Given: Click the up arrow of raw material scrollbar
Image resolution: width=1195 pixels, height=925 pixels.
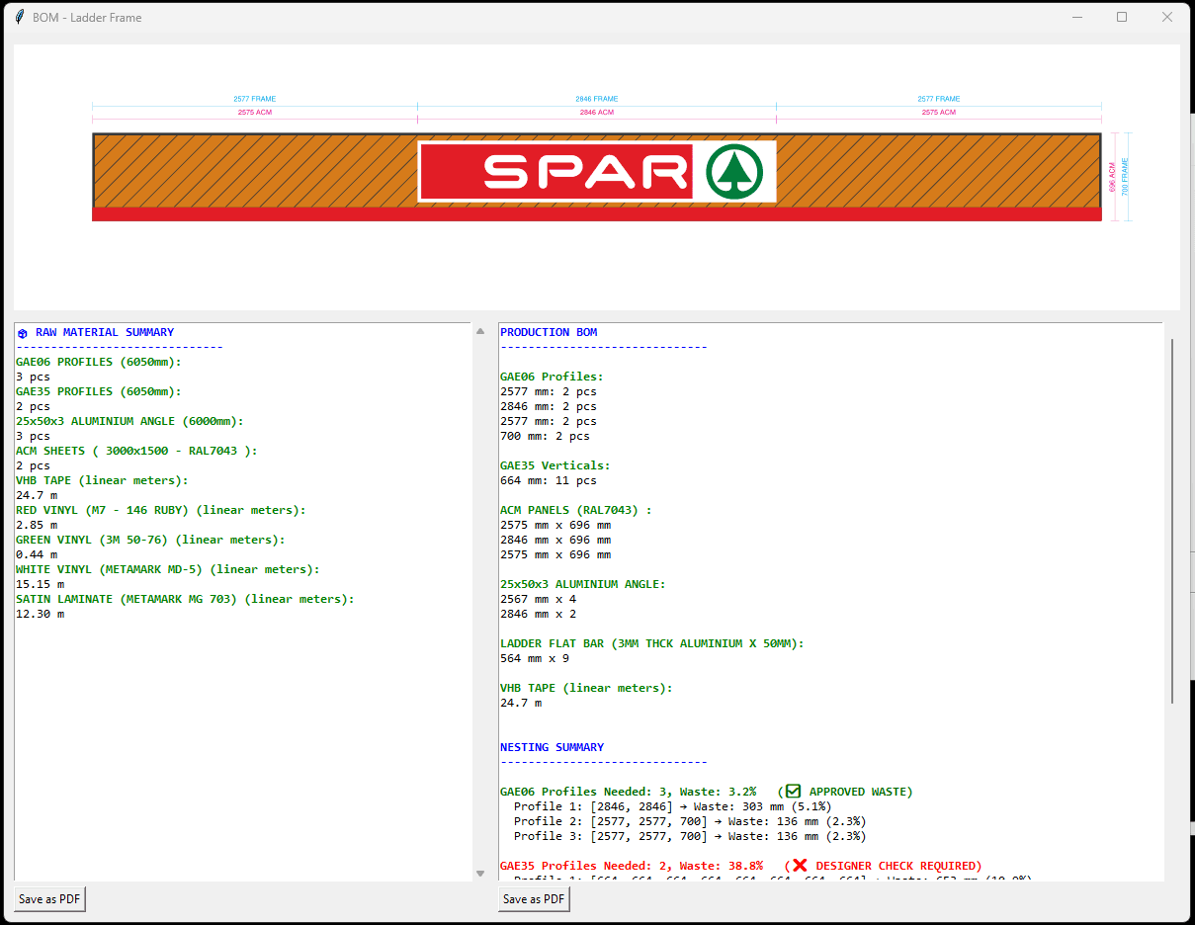Looking at the screenshot, I should click(480, 331).
